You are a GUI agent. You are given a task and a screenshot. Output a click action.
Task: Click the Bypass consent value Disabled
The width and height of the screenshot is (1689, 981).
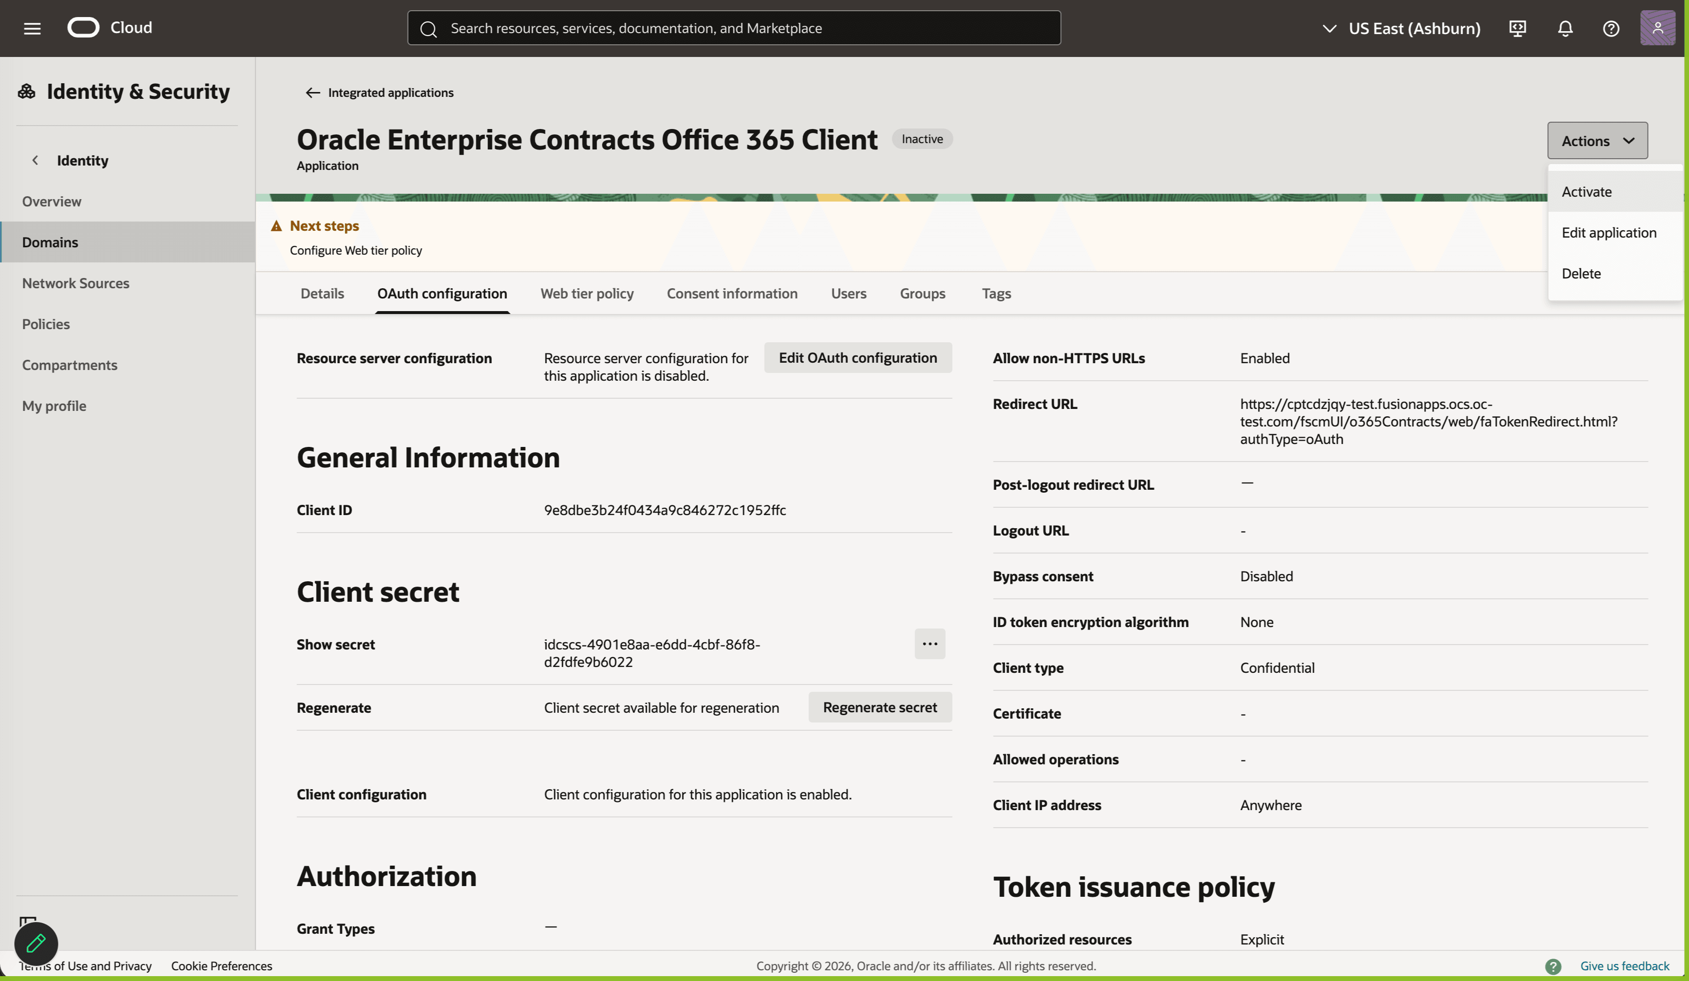click(x=1267, y=576)
